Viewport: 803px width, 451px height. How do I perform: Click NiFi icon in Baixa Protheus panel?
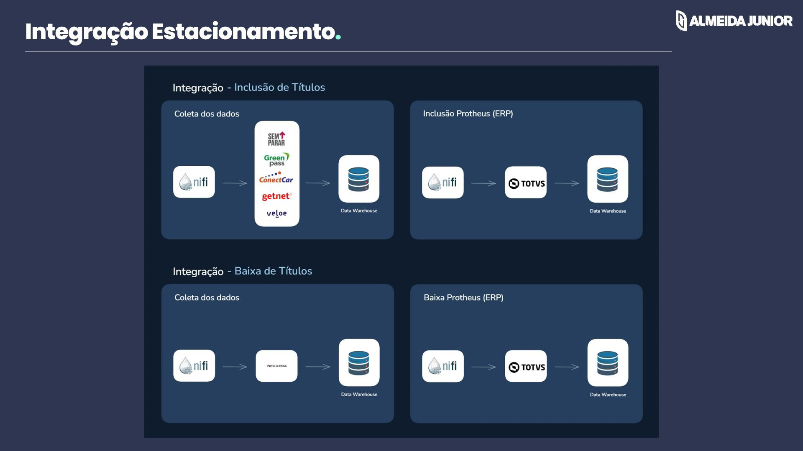[443, 366]
